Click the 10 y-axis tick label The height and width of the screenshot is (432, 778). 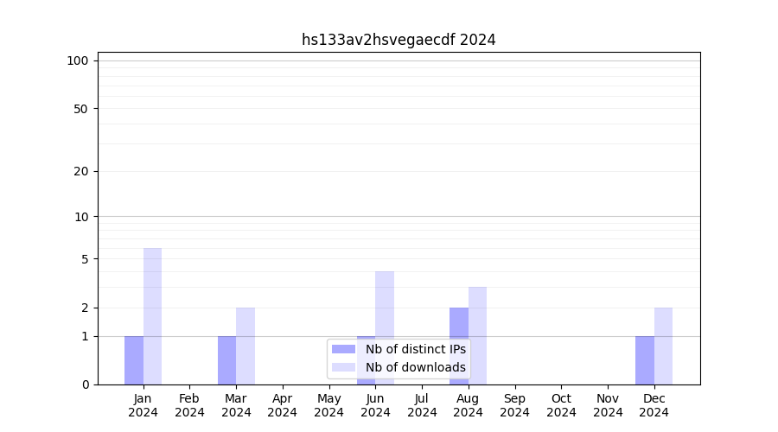point(81,217)
